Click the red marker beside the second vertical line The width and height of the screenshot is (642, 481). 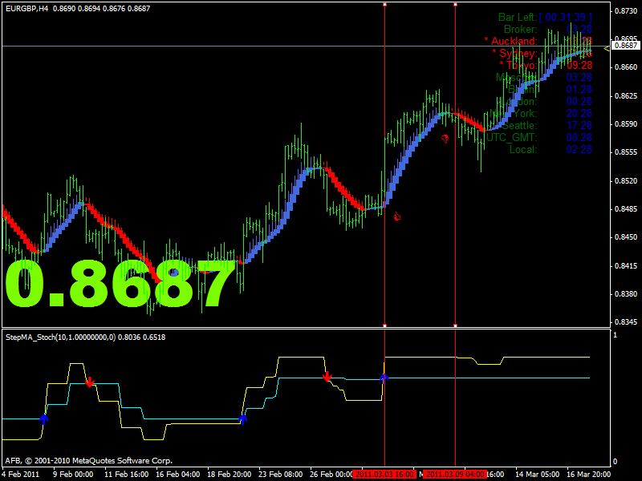pyautogui.click(x=445, y=138)
